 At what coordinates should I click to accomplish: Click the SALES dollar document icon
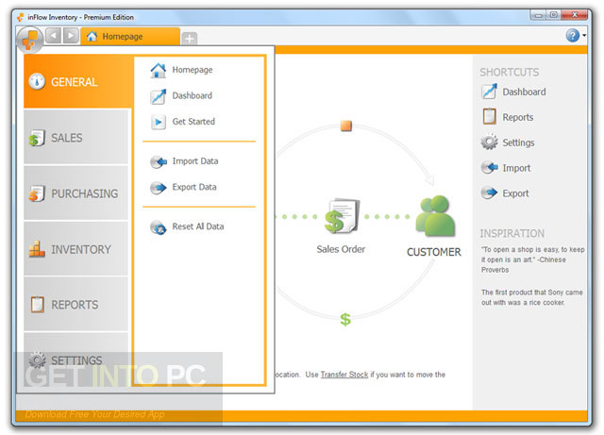pos(37,138)
